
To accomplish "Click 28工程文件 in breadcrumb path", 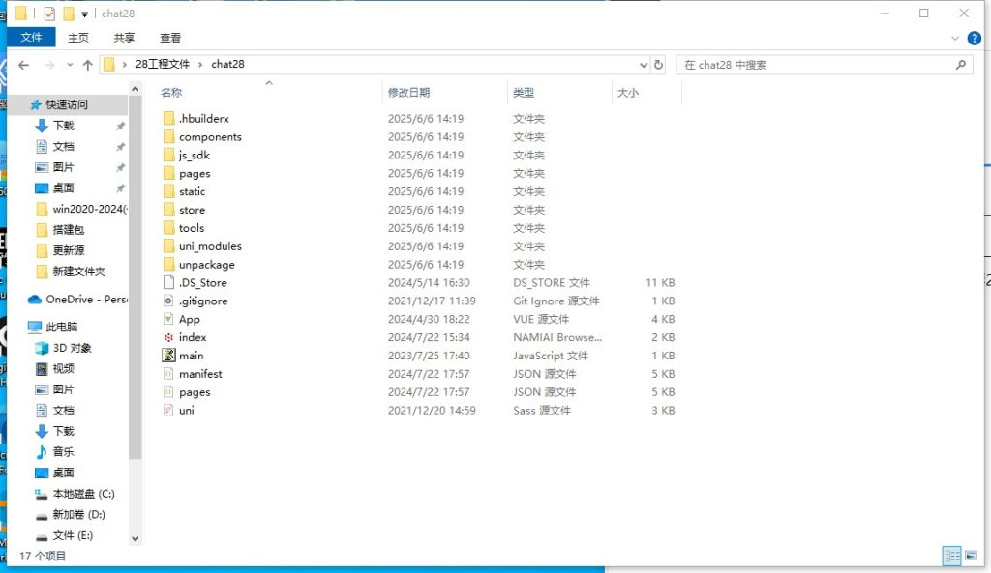I will coord(162,65).
